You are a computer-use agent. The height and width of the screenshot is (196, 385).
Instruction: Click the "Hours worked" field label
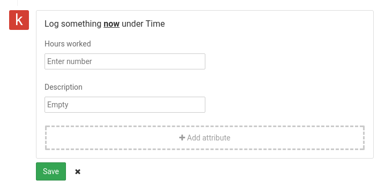click(x=68, y=44)
